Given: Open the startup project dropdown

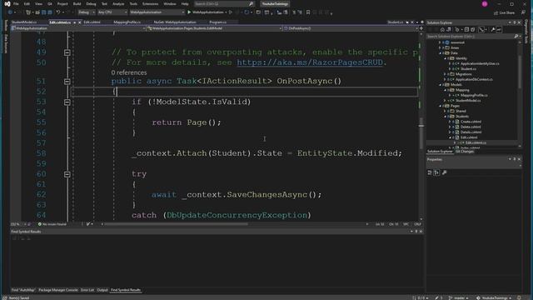Looking at the screenshot, I should click(157, 12).
